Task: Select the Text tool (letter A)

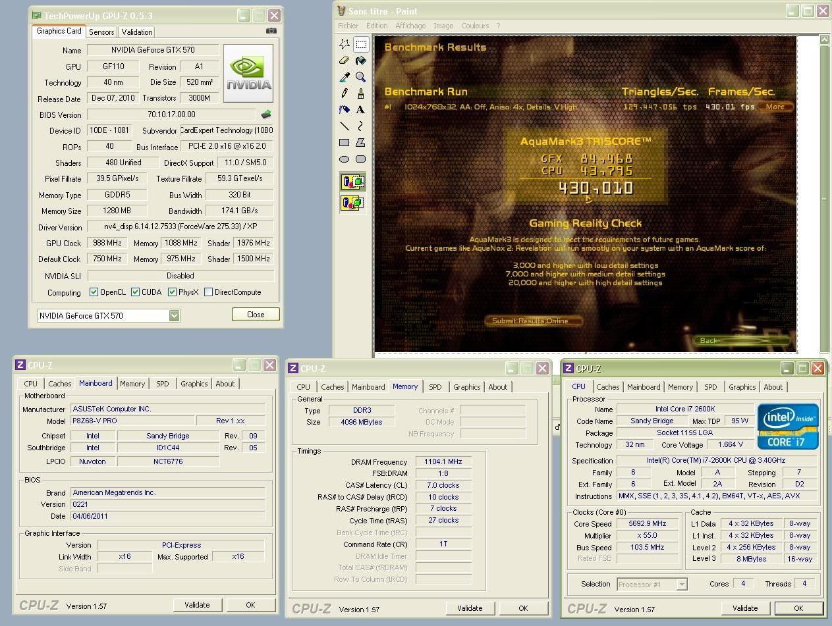Action: pos(361,110)
